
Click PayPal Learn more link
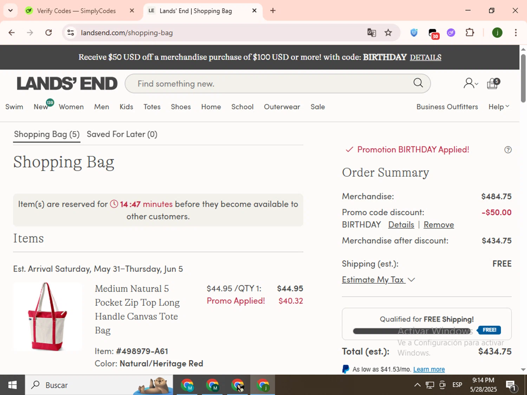click(x=429, y=369)
